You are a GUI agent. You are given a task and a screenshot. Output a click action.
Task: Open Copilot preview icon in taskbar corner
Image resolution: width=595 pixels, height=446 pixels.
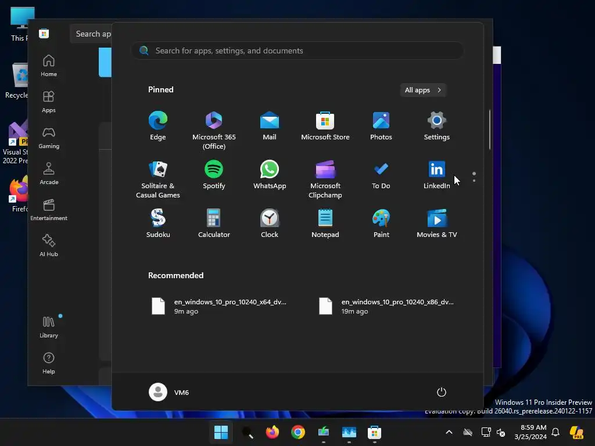click(x=577, y=432)
